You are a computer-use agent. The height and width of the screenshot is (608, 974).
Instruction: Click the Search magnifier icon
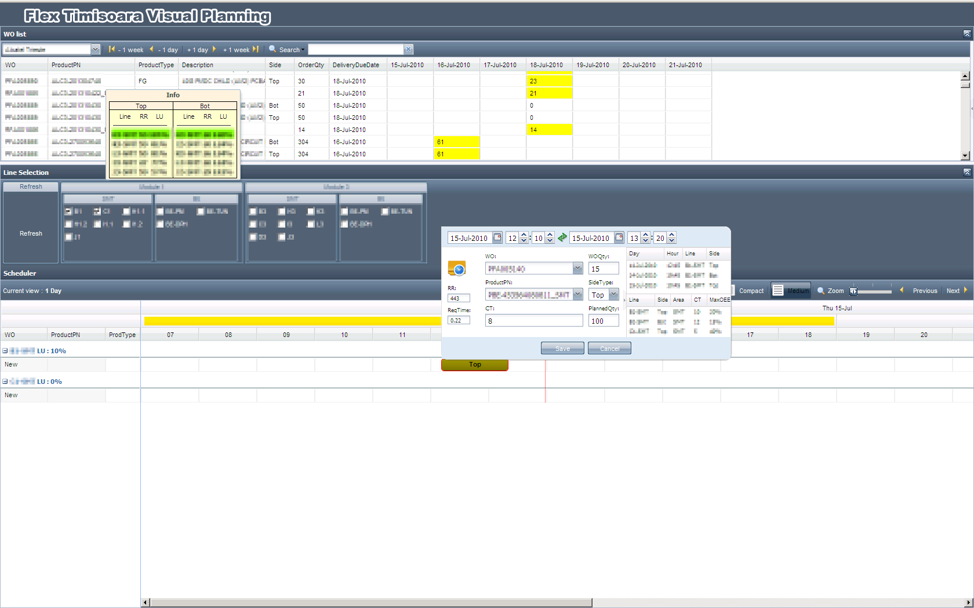click(x=272, y=49)
